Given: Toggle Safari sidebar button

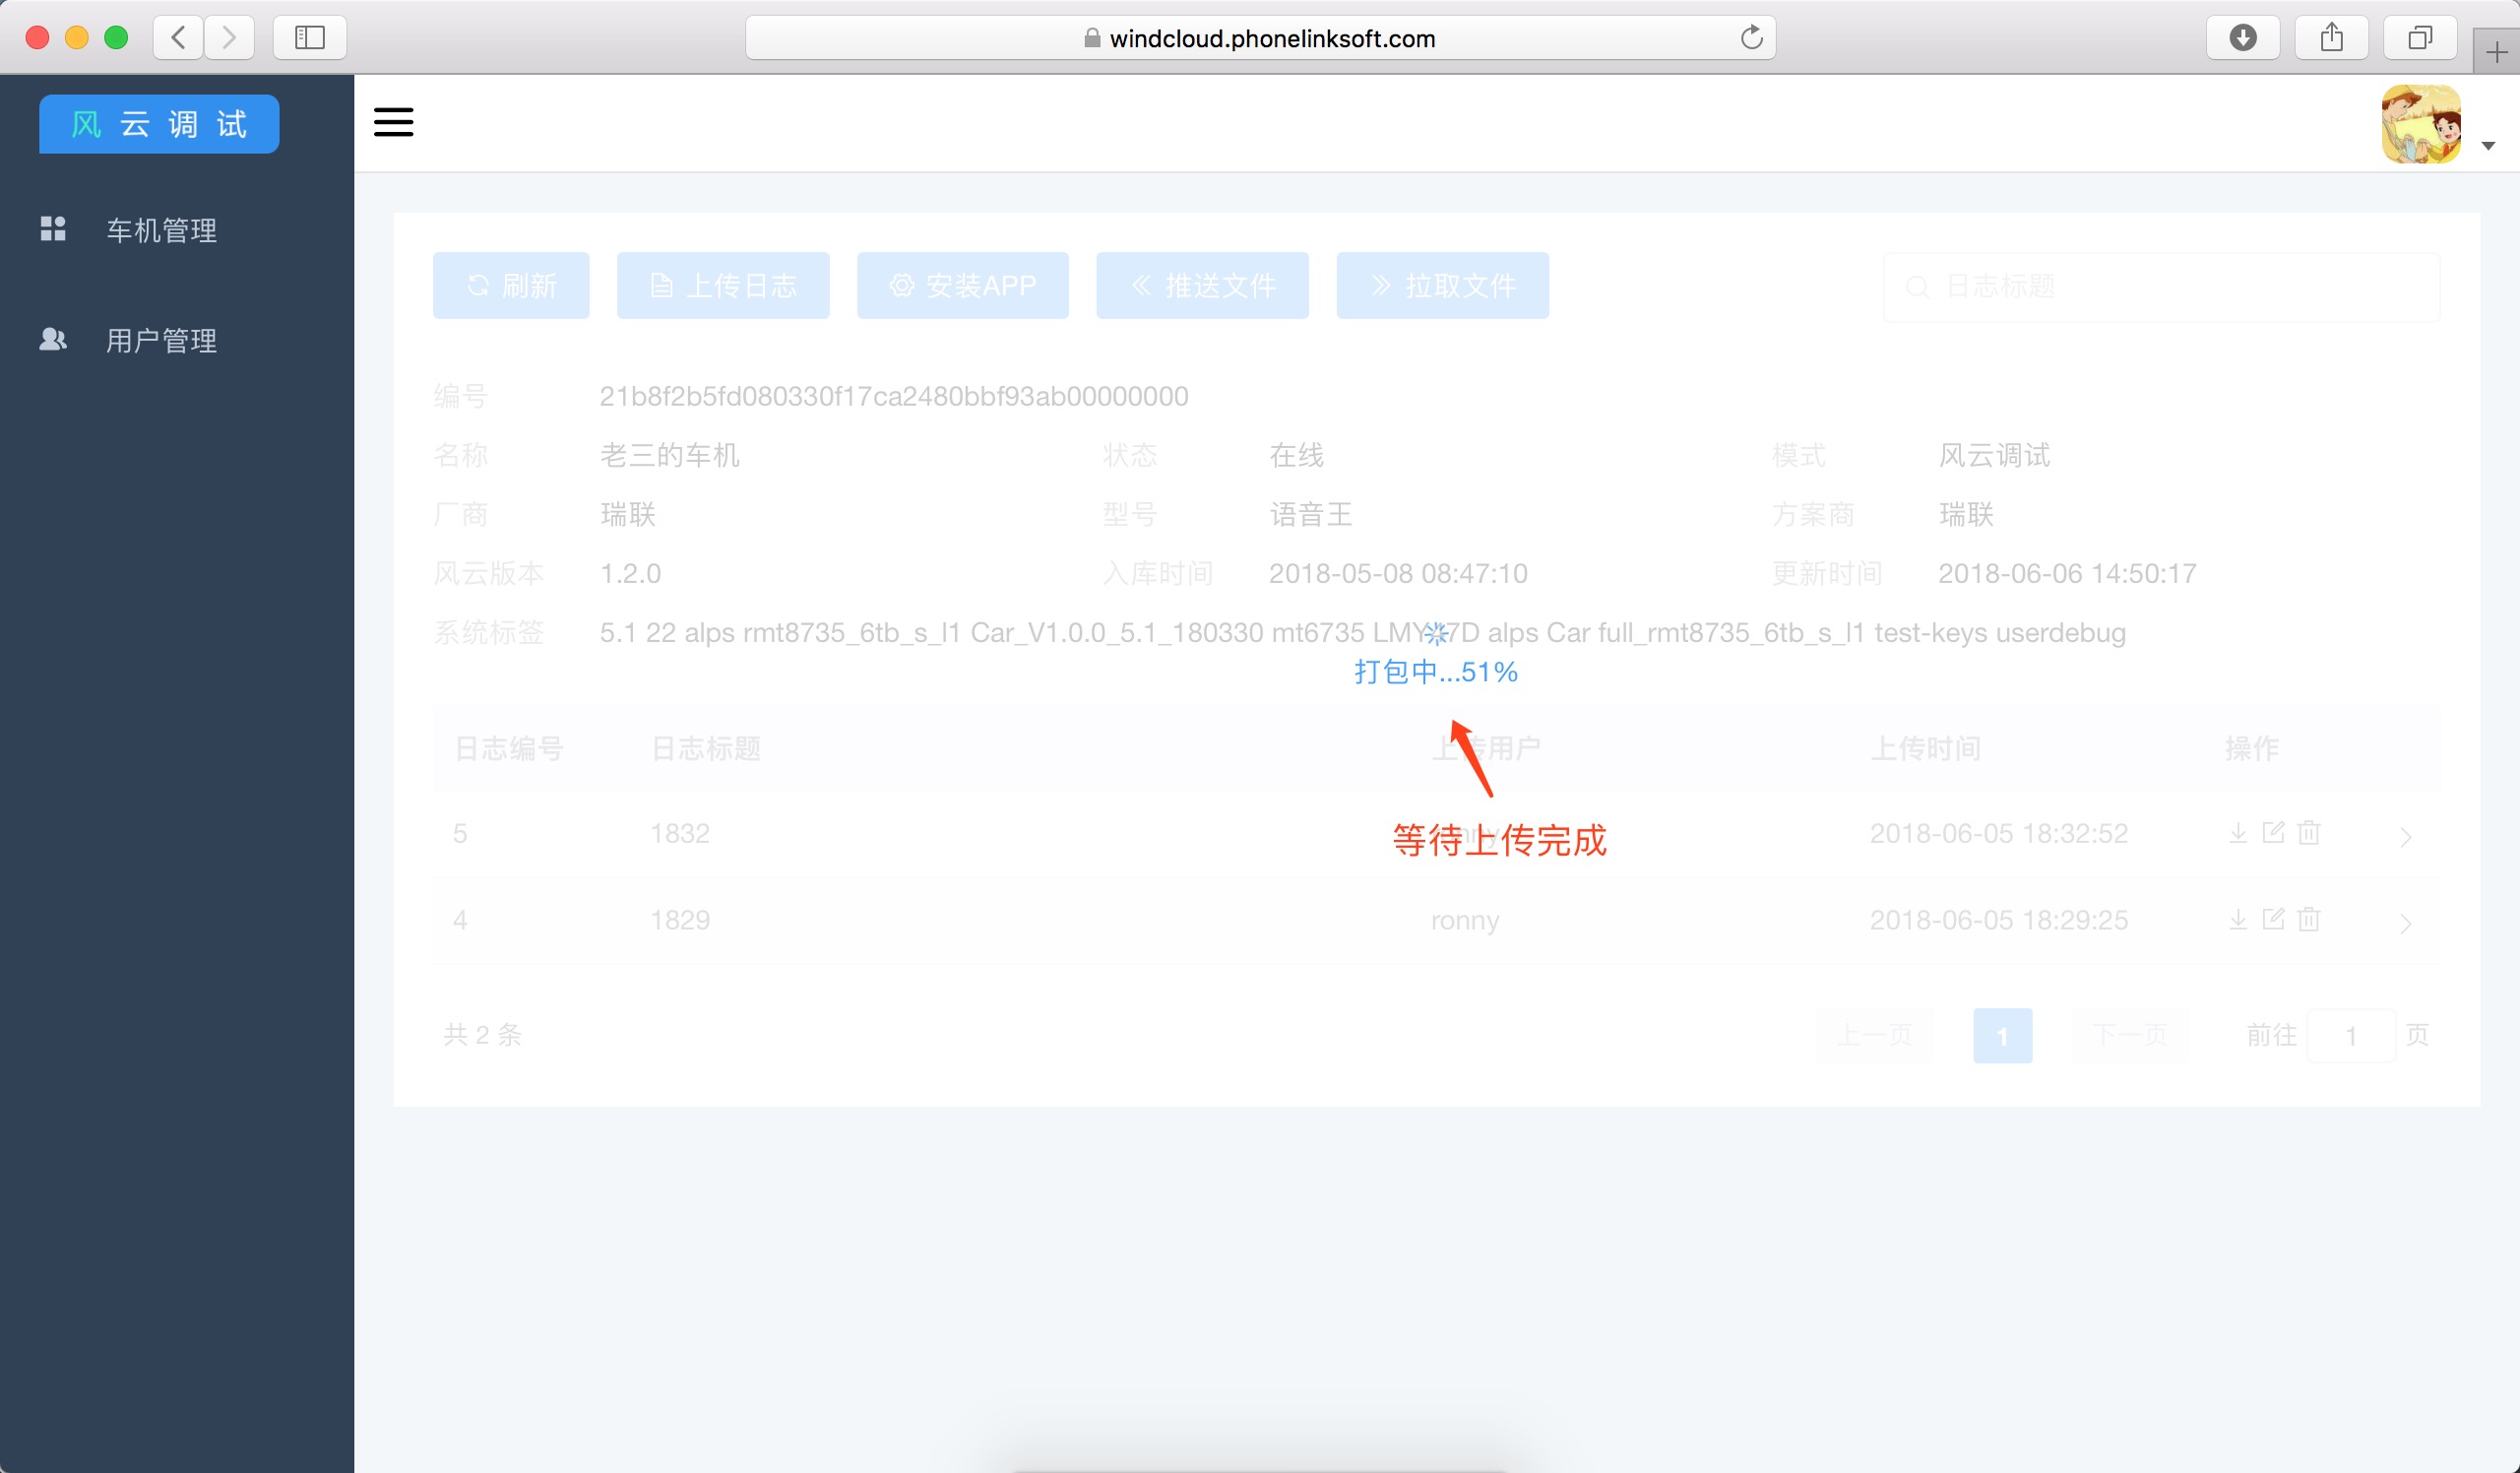Looking at the screenshot, I should click(x=310, y=38).
